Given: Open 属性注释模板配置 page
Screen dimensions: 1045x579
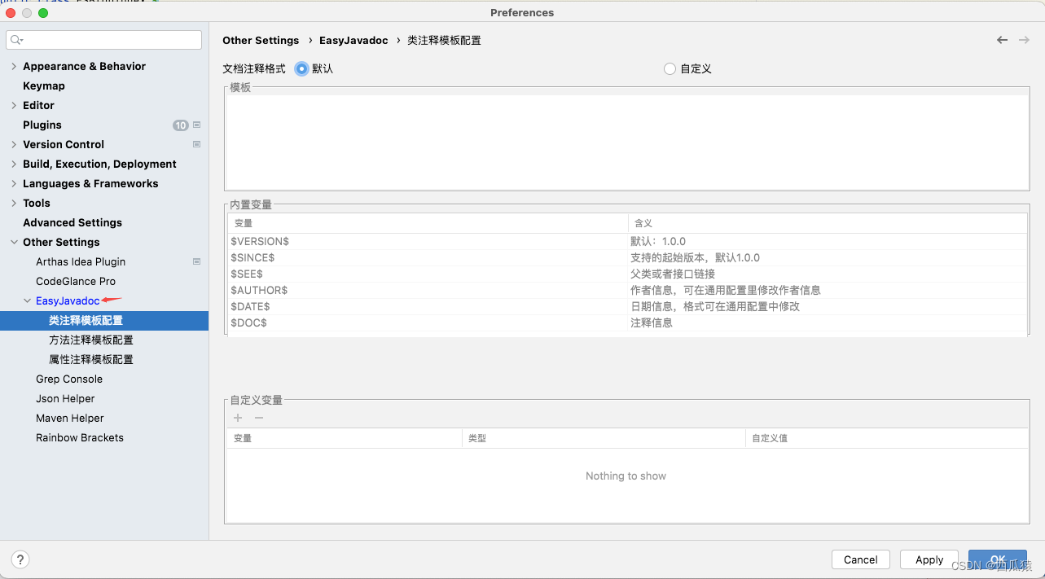Looking at the screenshot, I should (91, 359).
